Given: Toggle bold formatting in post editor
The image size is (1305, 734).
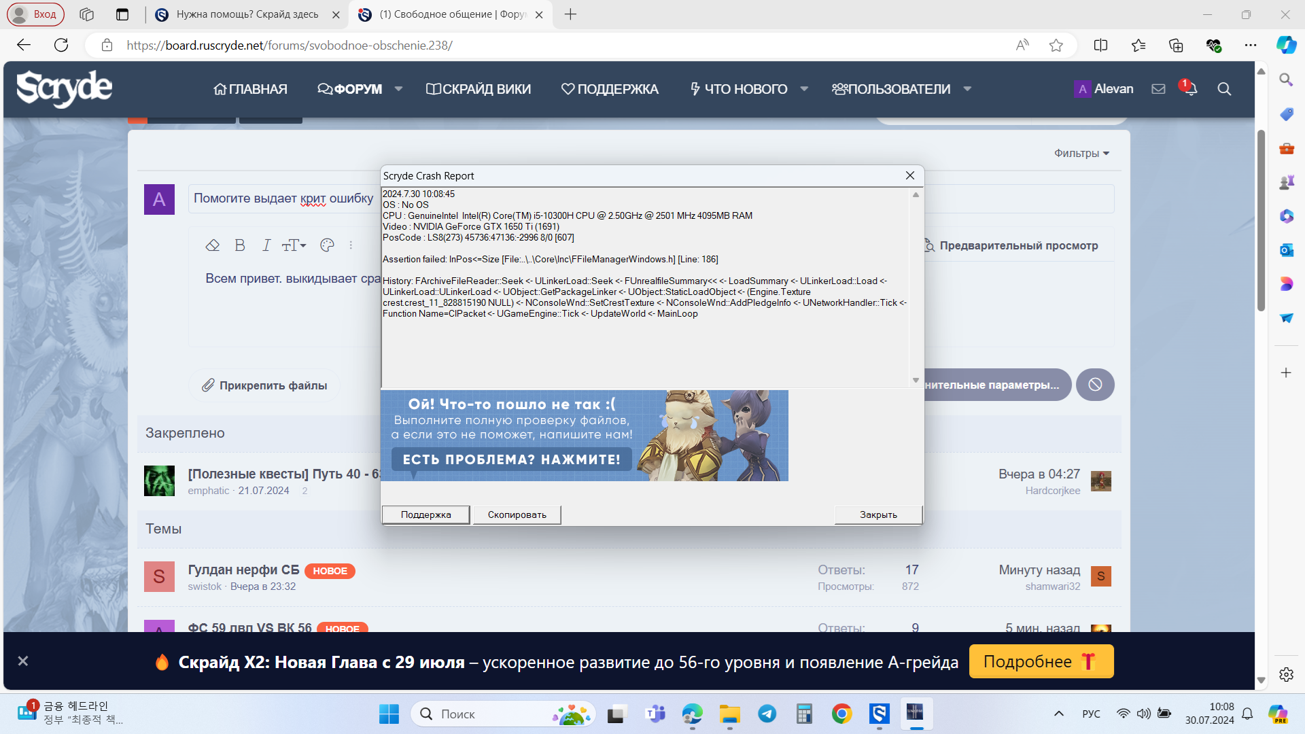Looking at the screenshot, I should [240, 245].
